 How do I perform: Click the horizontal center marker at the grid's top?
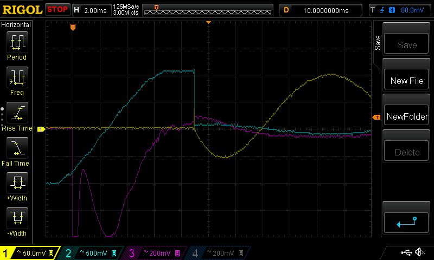point(208,22)
